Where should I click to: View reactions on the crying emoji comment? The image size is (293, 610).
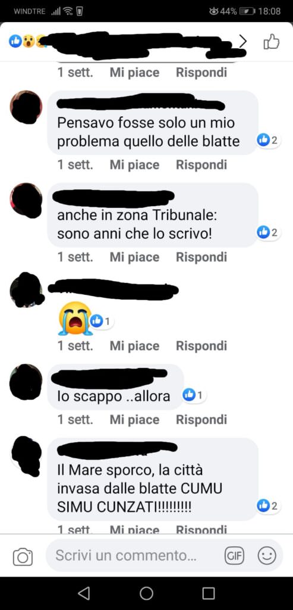pyautogui.click(x=102, y=321)
